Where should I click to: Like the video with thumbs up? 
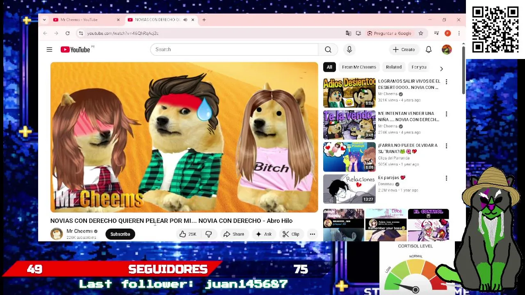tap(188, 234)
